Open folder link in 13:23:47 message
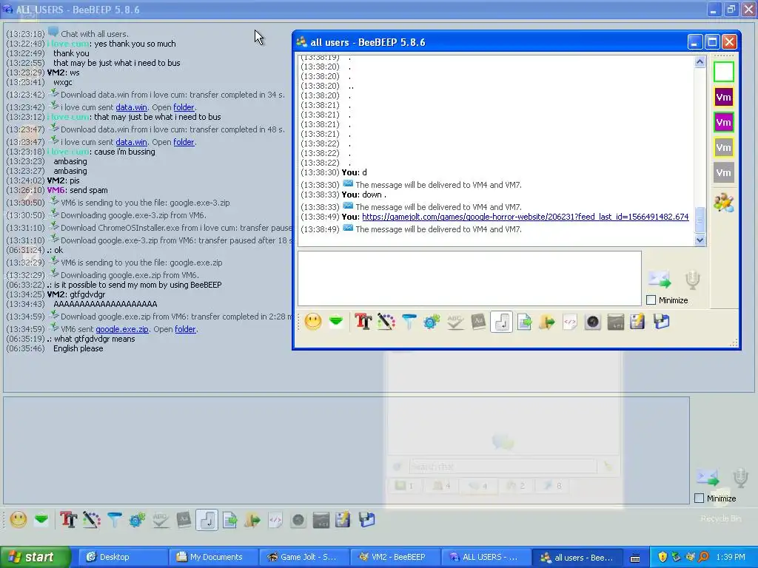The height and width of the screenshot is (568, 758). tap(184, 142)
